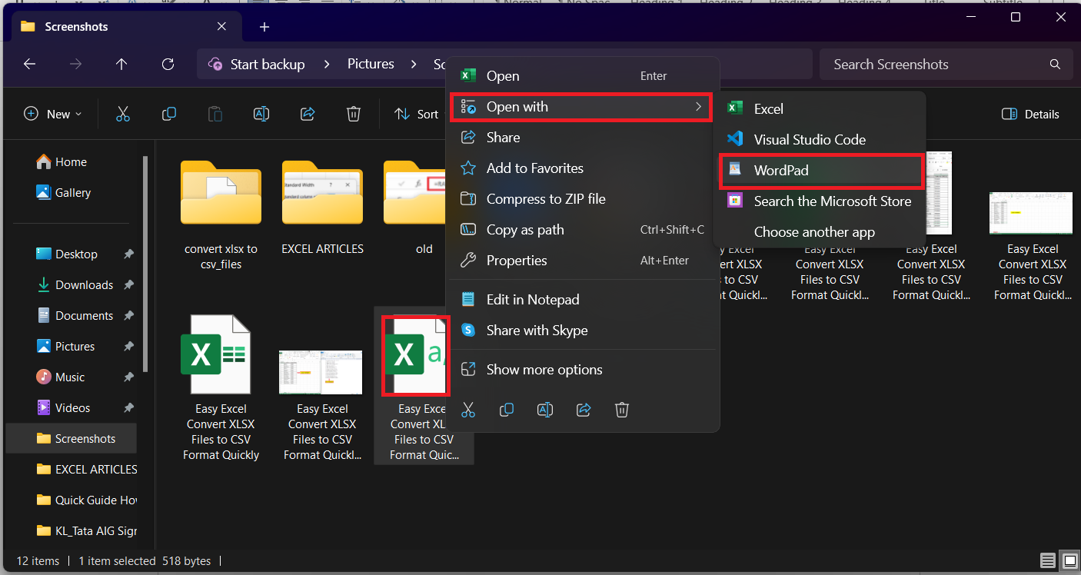Image resolution: width=1081 pixels, height=575 pixels.
Task: Unpin Desktop via its pin icon
Action: 128,254
